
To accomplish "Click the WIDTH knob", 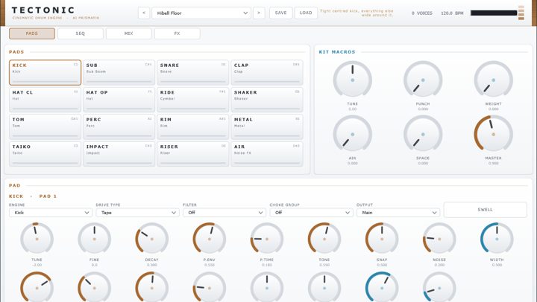I will coord(497,239).
